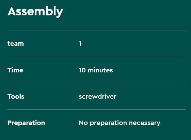Click the team value 1

click(80, 44)
